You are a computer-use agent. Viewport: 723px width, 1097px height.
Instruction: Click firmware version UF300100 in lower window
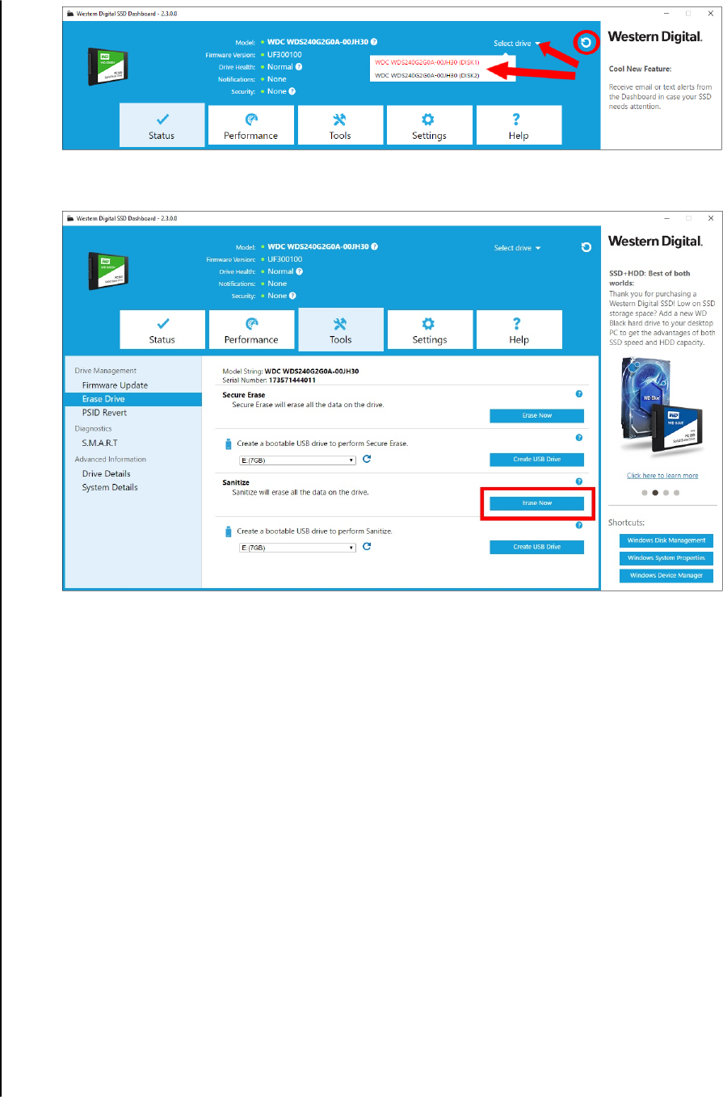pos(284,258)
